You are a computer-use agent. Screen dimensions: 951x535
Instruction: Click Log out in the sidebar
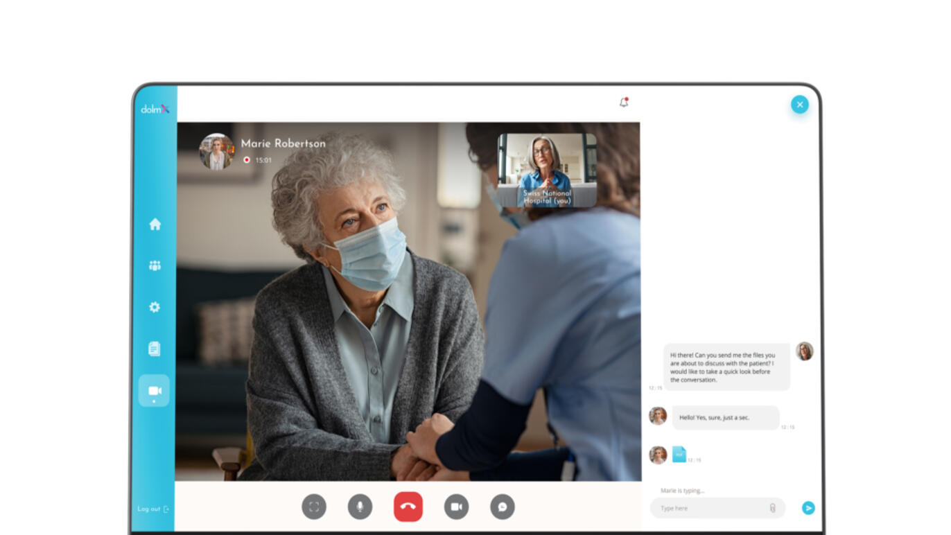click(152, 509)
